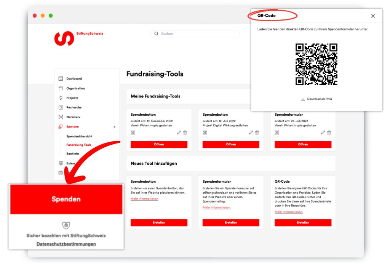Open the Spendenübersicht submenu item
This screenshot has height=263, width=390.
[x=79, y=136]
